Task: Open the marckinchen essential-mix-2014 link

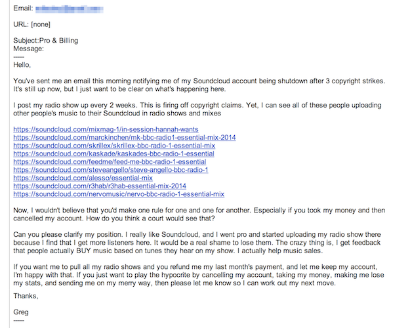Action: point(124,138)
